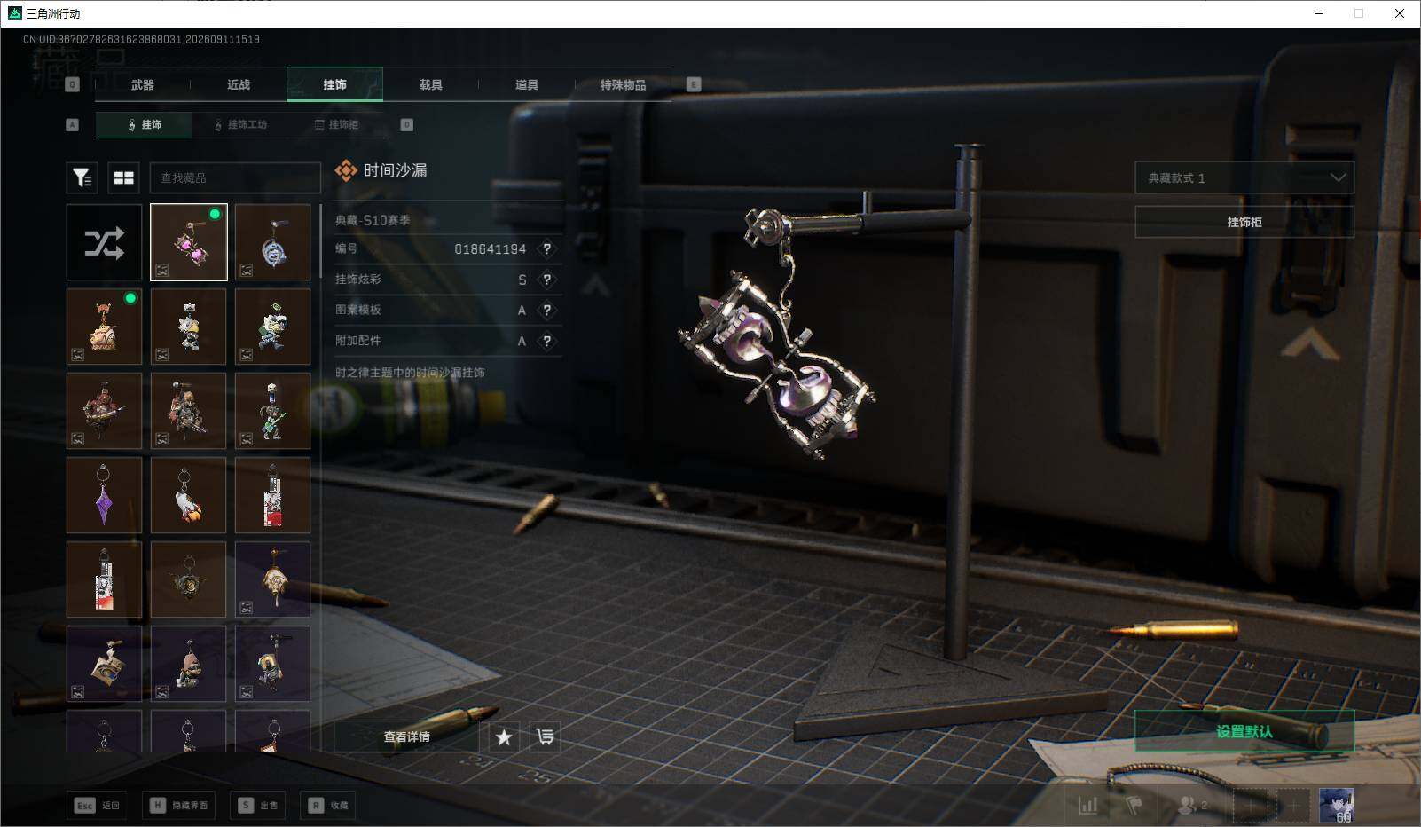Switch to the 挂饰工坊 sub-tab
Image resolution: width=1421 pixels, height=827 pixels.
click(x=240, y=125)
